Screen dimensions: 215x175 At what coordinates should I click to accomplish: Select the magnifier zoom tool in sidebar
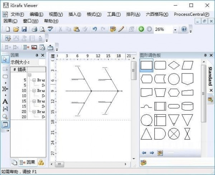point(5,117)
